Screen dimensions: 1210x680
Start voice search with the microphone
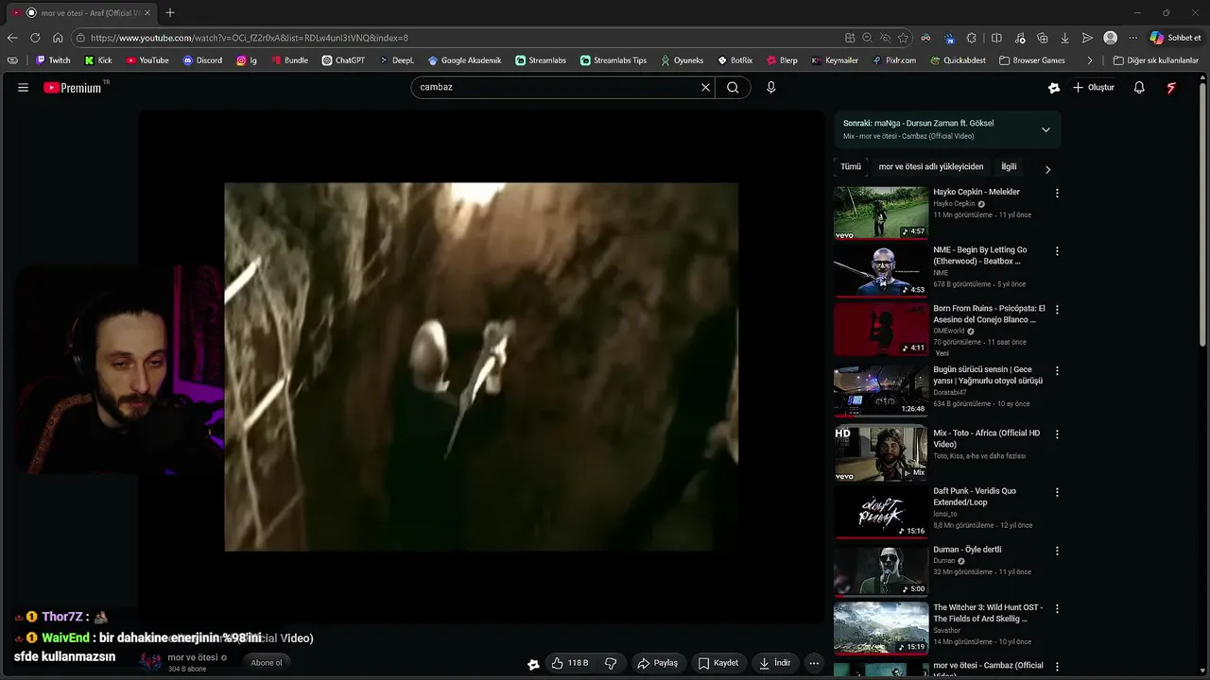coord(771,88)
